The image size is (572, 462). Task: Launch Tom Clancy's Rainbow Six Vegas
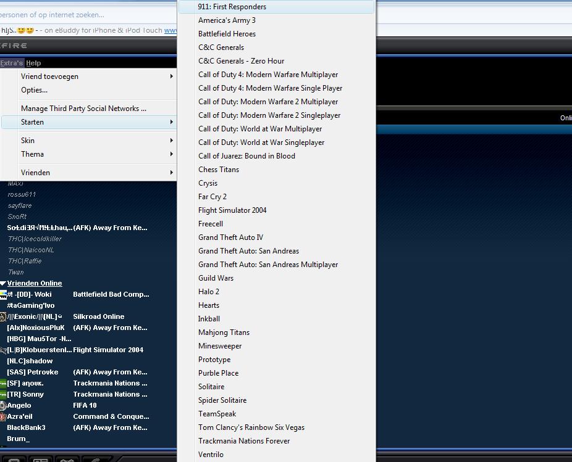(x=277, y=427)
